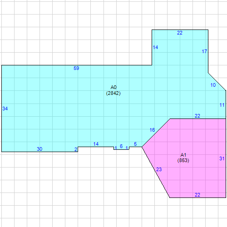Select the 31 dimension label on A1
Viewport: 227px width, 227px height.
[222, 158]
